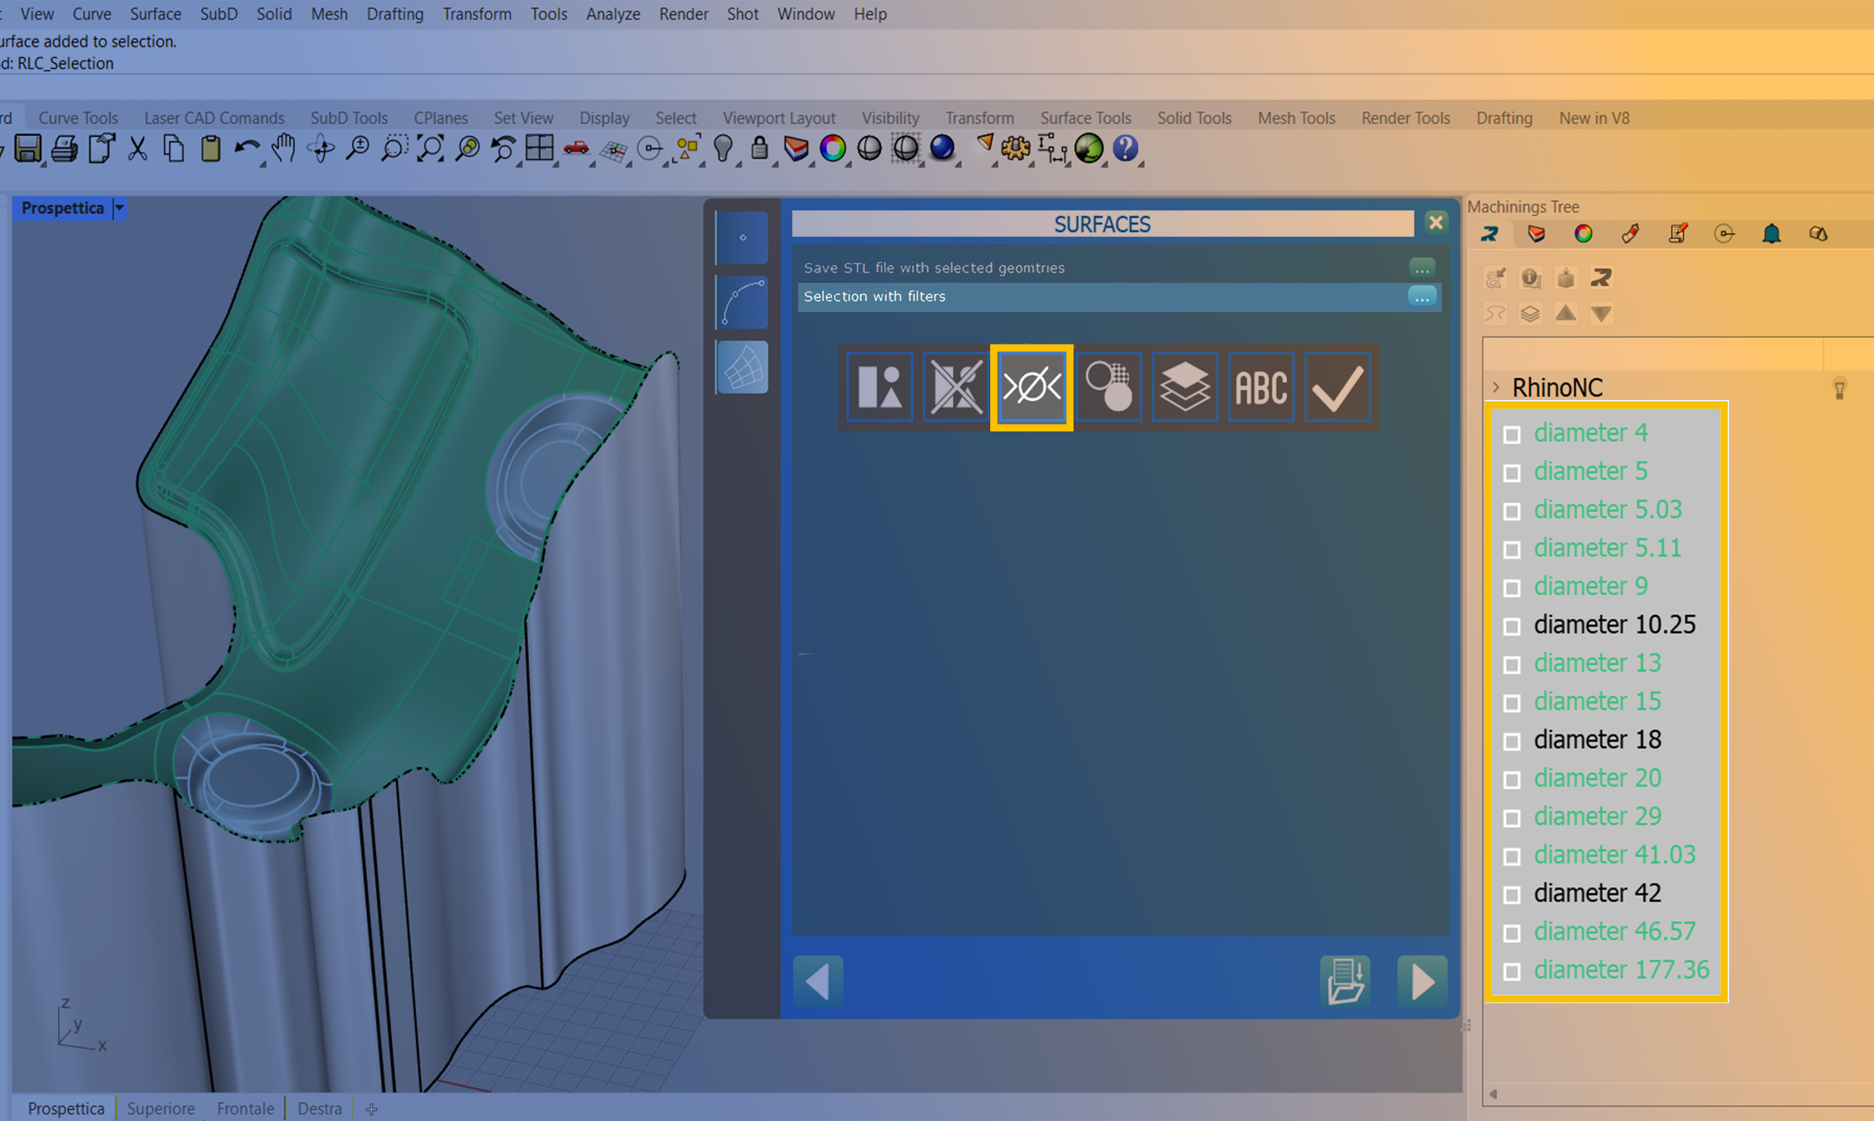Click the ABC name filter icon

pos(1260,387)
